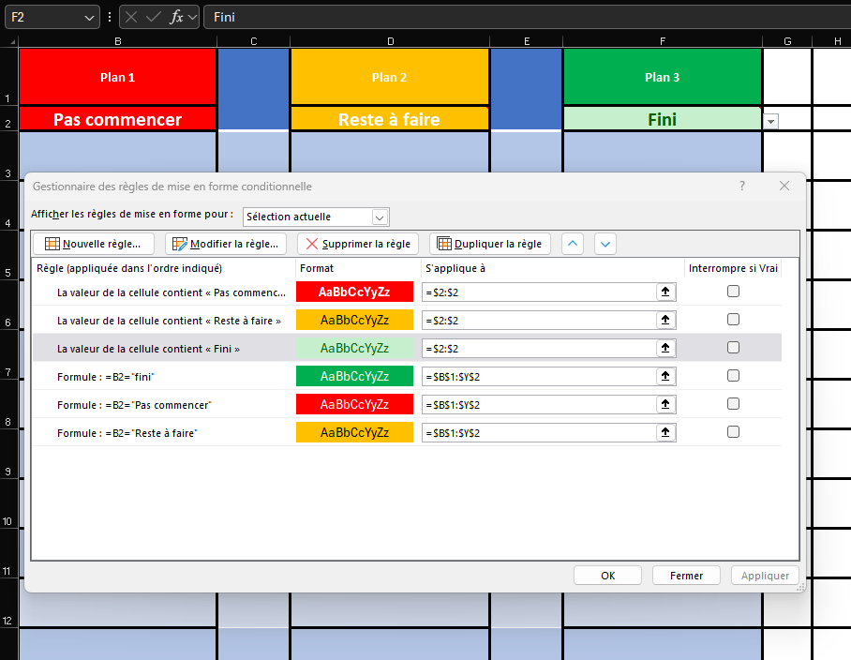Viewport: 851px width, 660px height.
Task: Confirm entry with formula bar checkmark icon
Action: (x=154, y=17)
